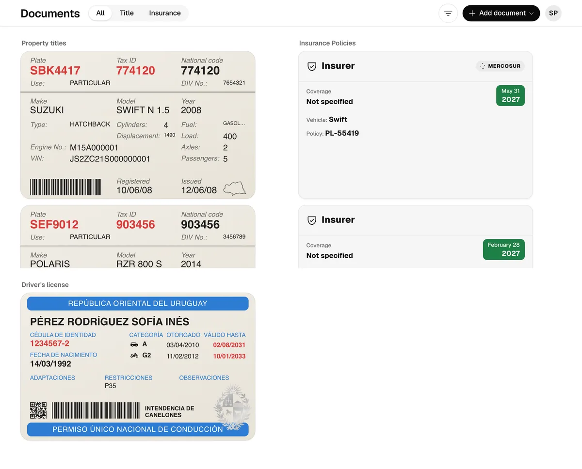The height and width of the screenshot is (469, 582).
Task: Click the car icon for category A
Action: (x=134, y=344)
